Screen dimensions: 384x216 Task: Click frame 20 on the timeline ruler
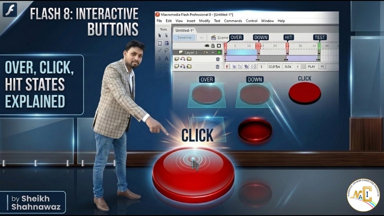click(x=275, y=46)
